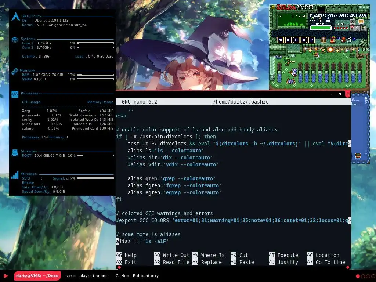Click ^O Write Out in nano

pyautogui.click(x=172, y=255)
